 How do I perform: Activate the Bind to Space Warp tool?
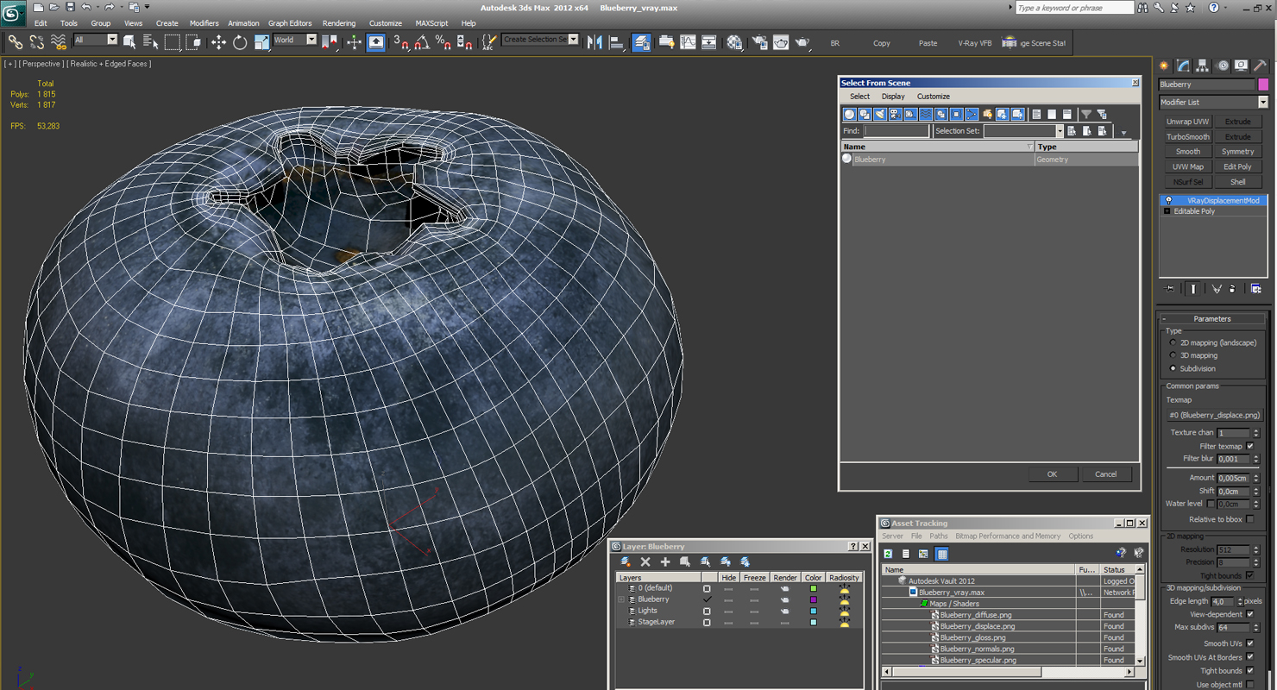59,41
